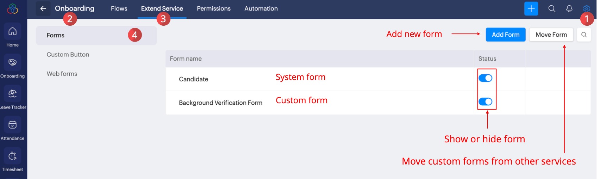Open the Permissions tab
The height and width of the screenshot is (179, 606).
click(214, 8)
